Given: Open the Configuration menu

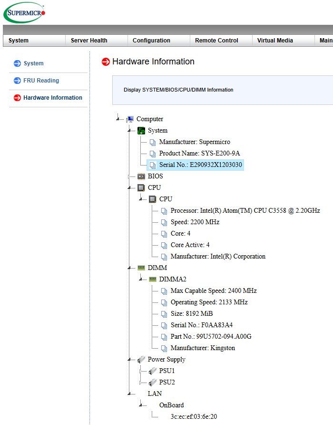Looking at the screenshot, I should (x=159, y=41).
